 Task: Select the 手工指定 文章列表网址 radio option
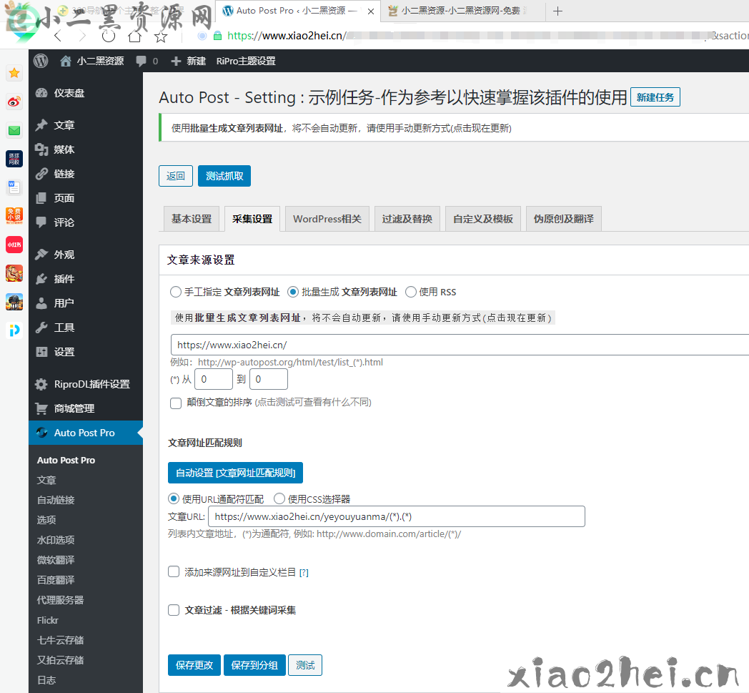176,292
